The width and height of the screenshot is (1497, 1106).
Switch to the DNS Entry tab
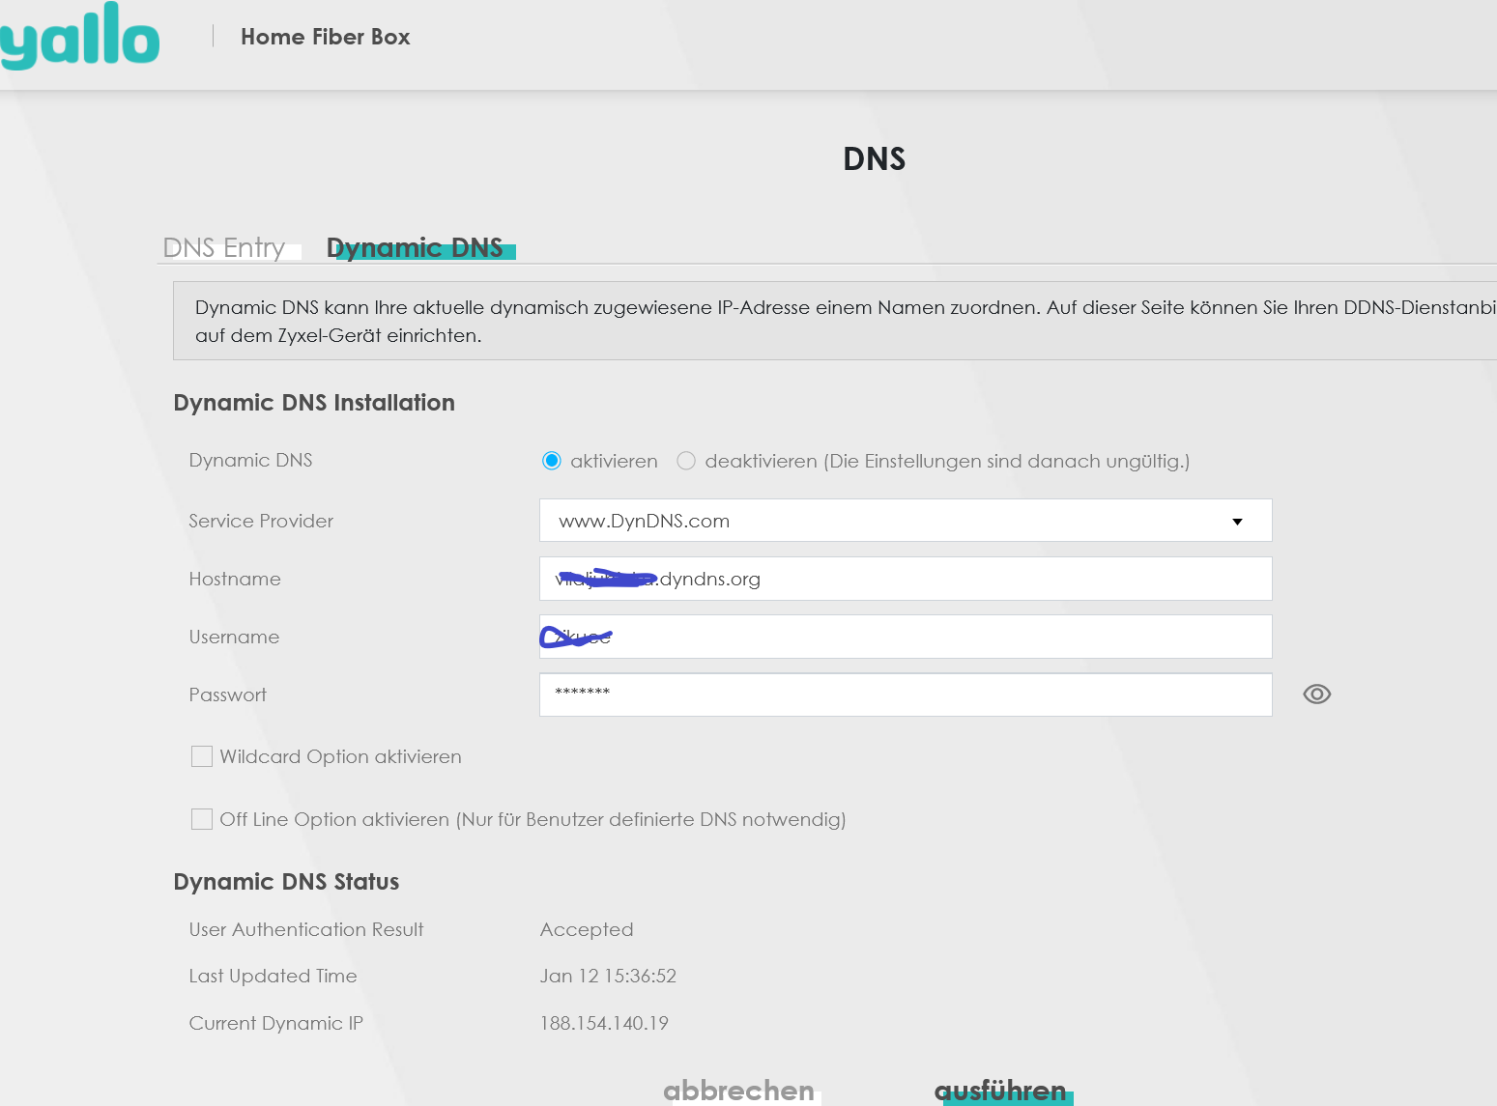click(x=224, y=248)
